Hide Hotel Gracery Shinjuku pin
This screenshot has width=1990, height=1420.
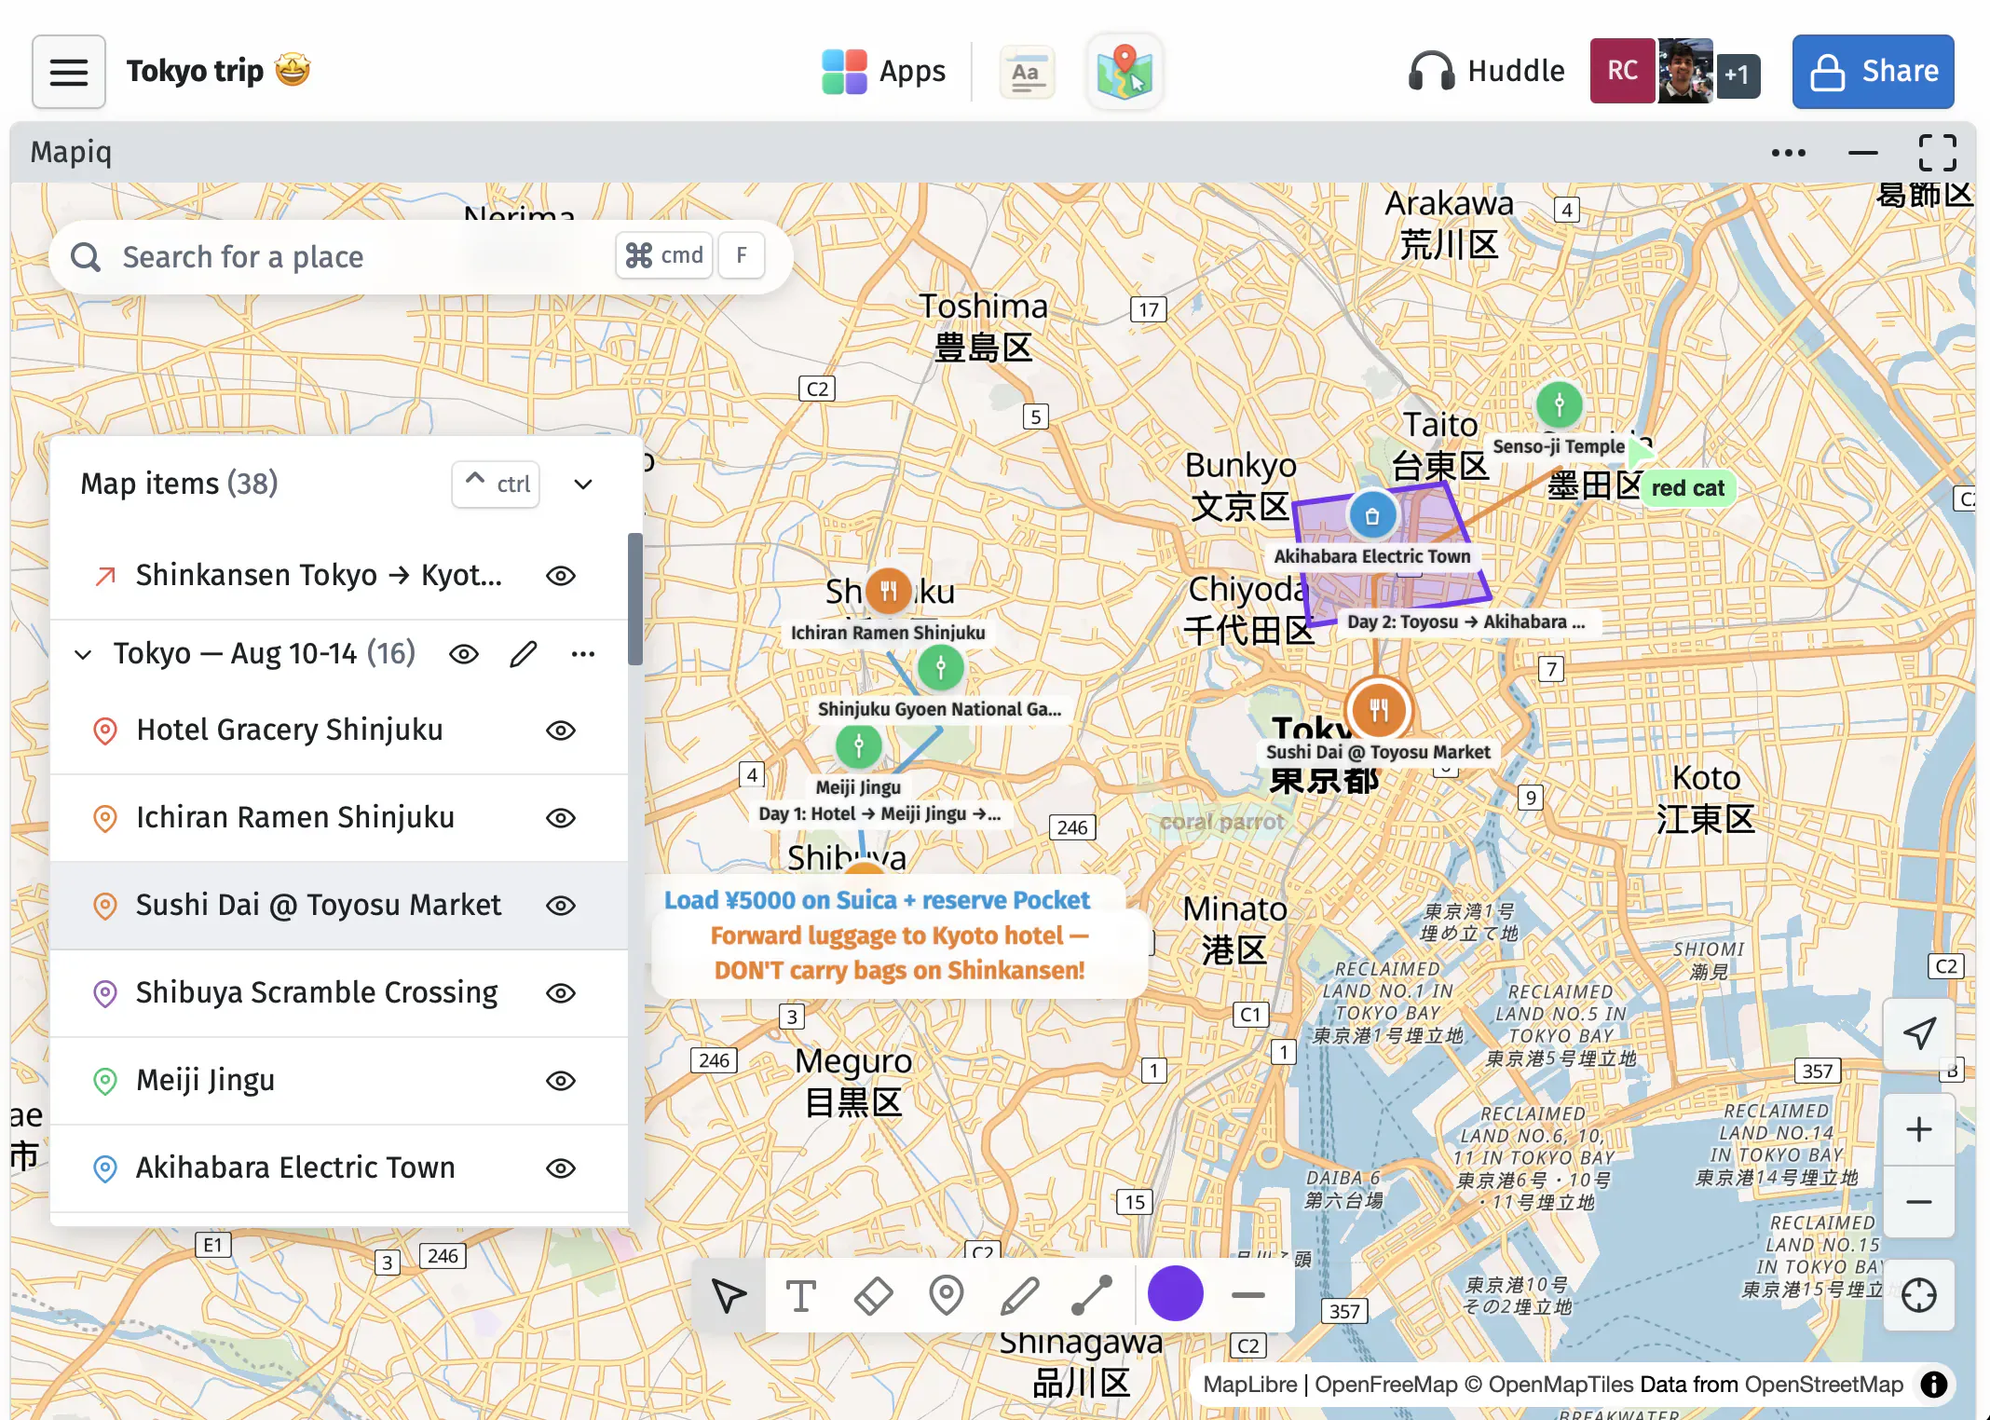click(x=561, y=730)
